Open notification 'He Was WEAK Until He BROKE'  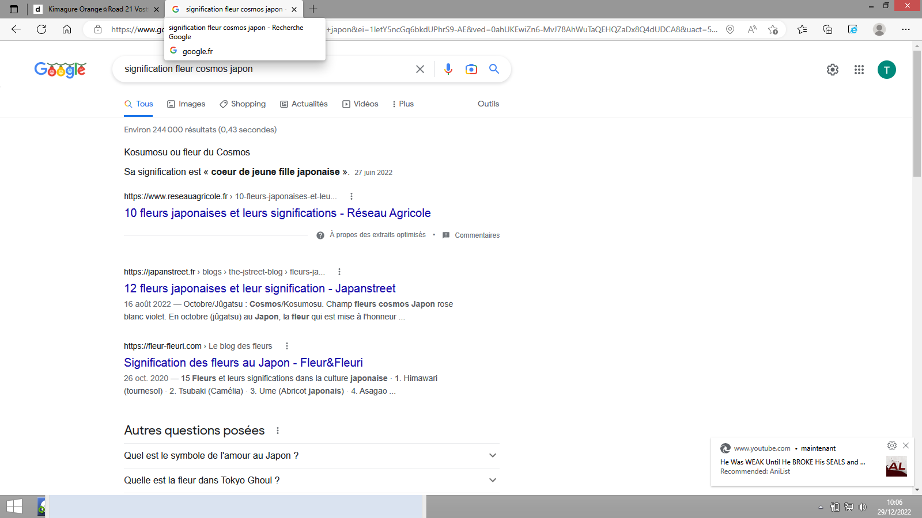793,462
